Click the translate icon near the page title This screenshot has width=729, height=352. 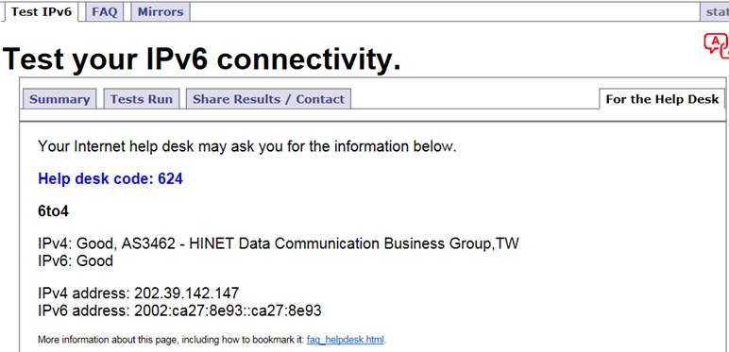717,45
